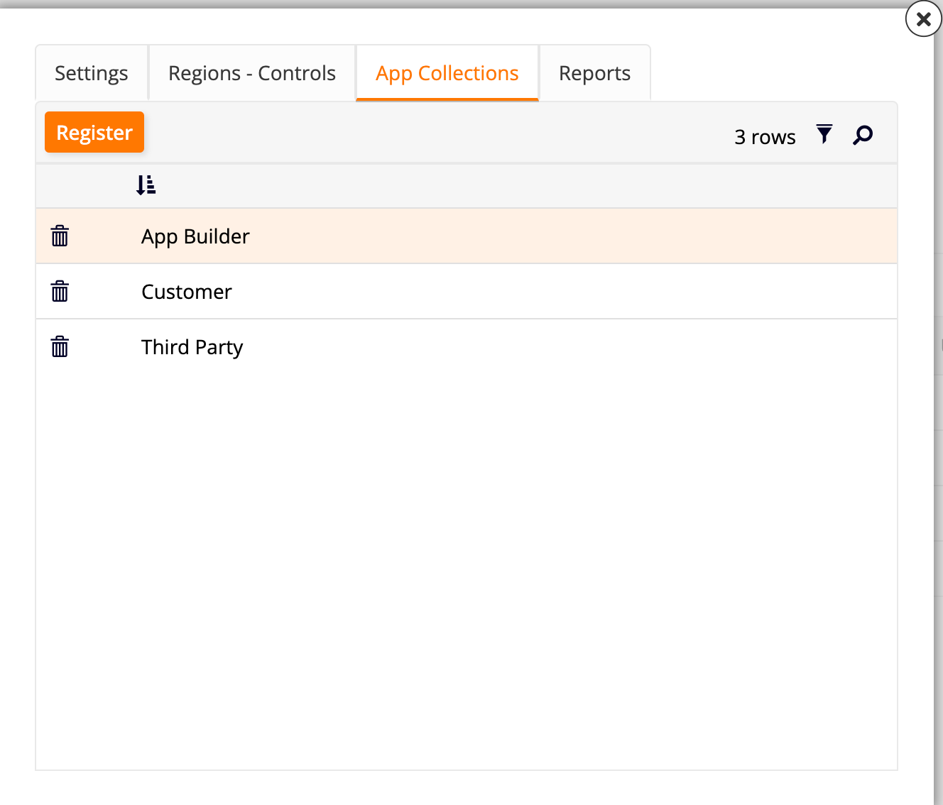
Task: Open the filter options with the funnel icon
Action: 824,133
